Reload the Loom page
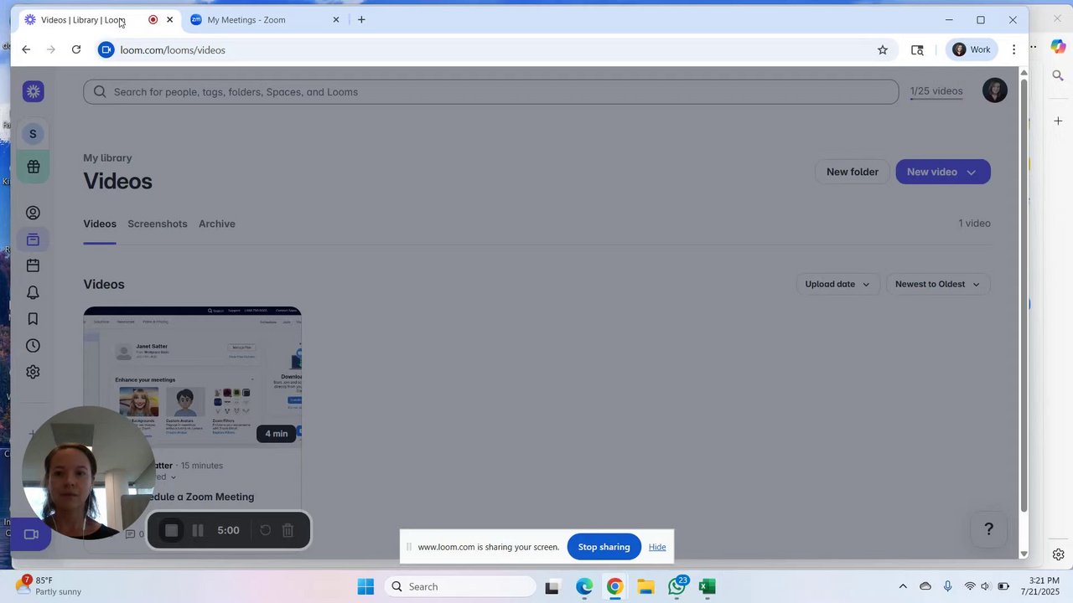Viewport: 1073px width, 603px height. tap(76, 50)
